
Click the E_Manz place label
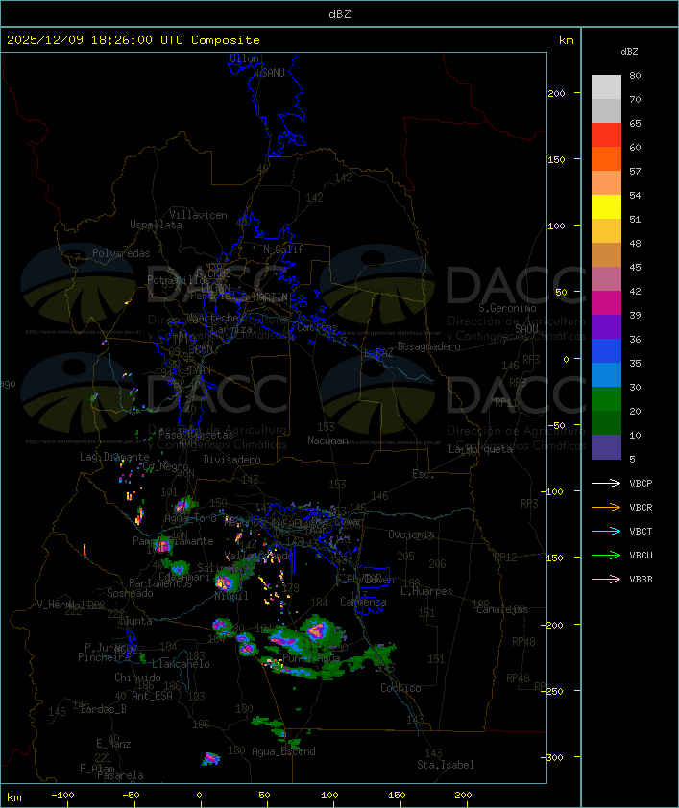113,744
